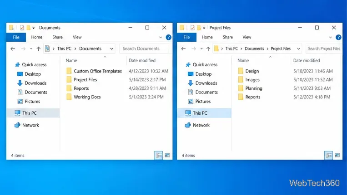The height and width of the screenshot is (195, 347).
Task: Sort by Name column in Project Files window
Action: [x=243, y=60]
